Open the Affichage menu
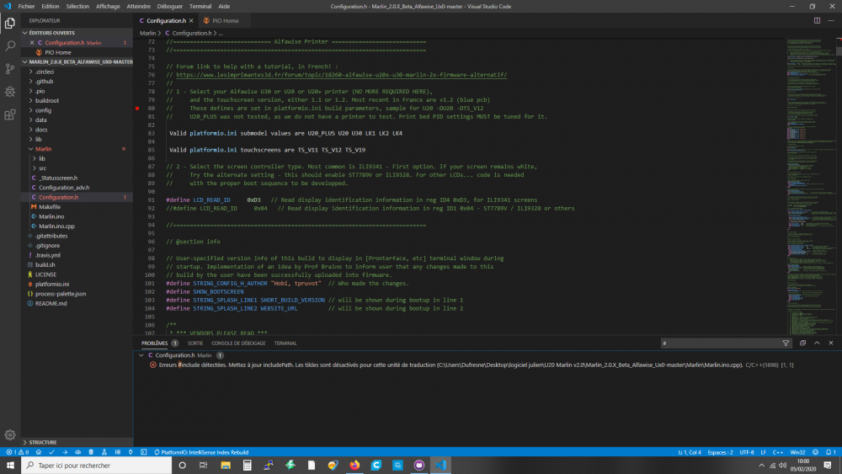842x474 pixels. [108, 7]
